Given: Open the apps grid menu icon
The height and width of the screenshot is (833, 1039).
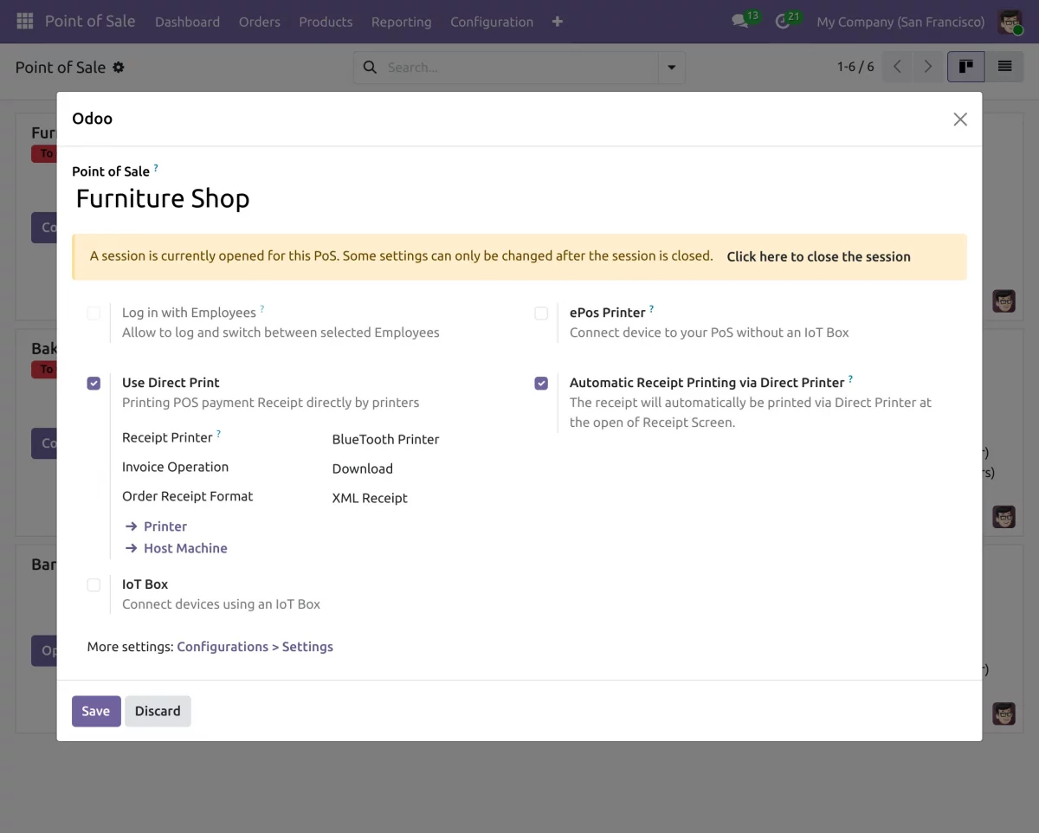Looking at the screenshot, I should 24,21.
